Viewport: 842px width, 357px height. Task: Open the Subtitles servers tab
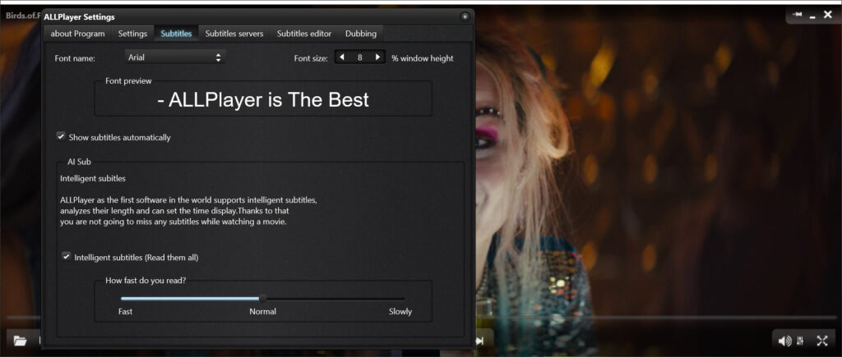pos(234,33)
